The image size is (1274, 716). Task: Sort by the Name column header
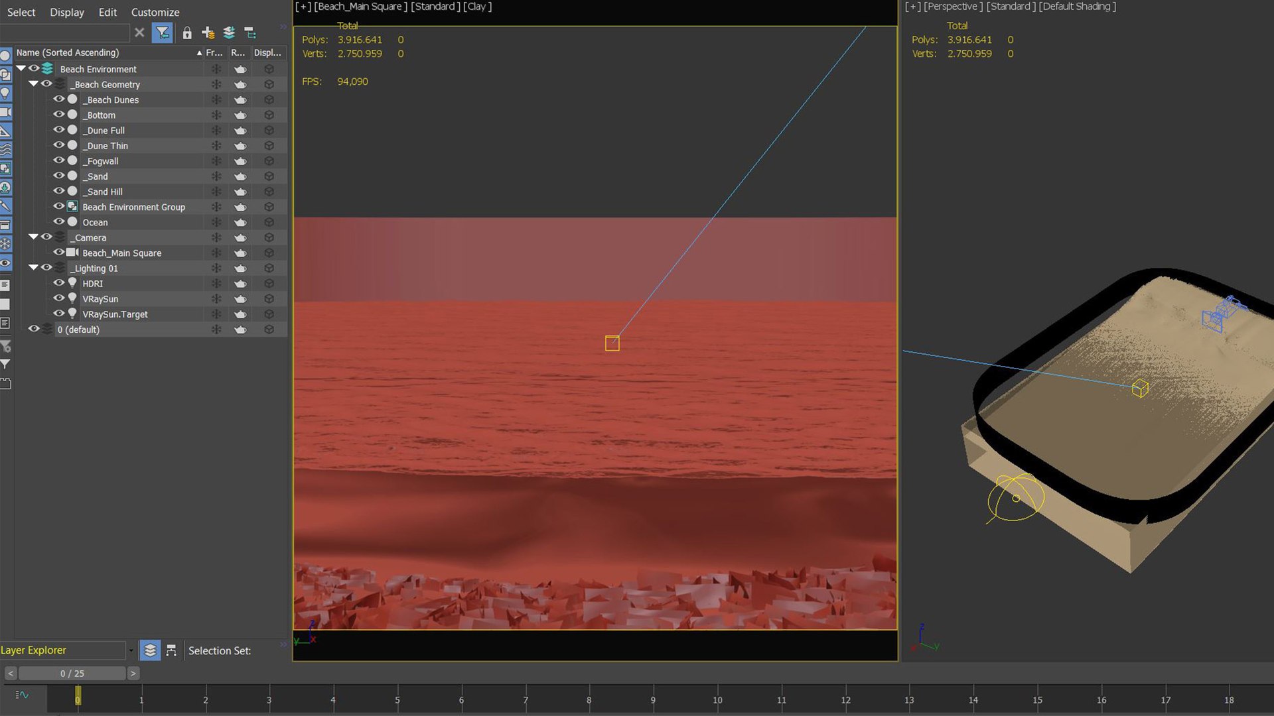(108, 52)
